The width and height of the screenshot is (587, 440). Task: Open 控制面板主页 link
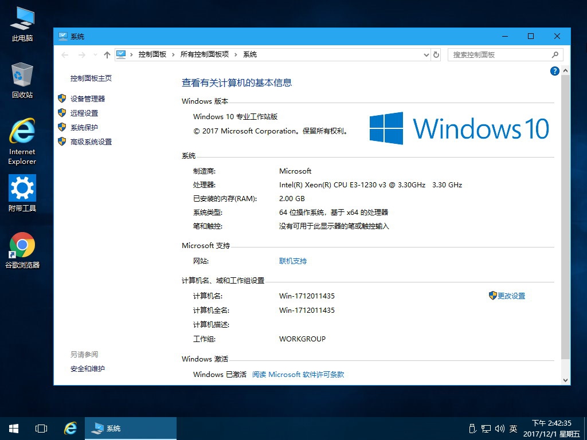[91, 78]
